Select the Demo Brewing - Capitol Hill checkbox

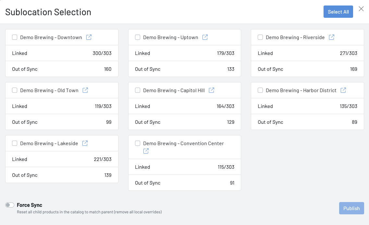tap(138, 90)
